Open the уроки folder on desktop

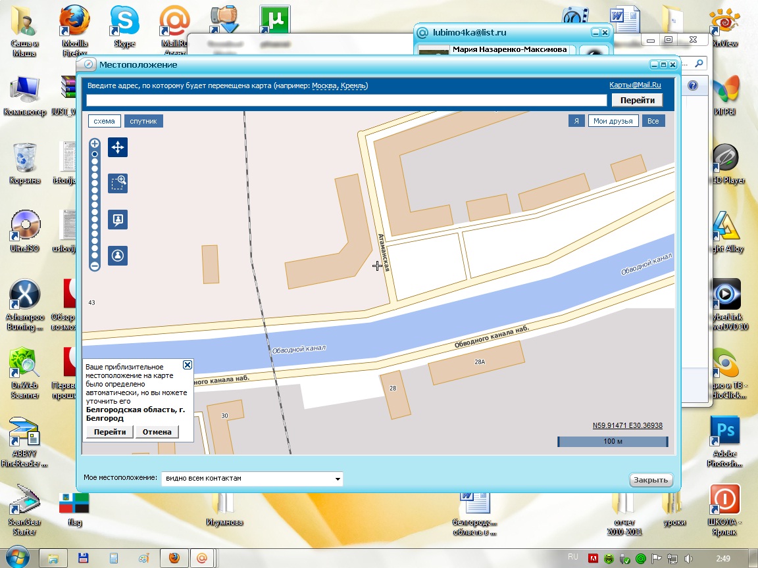(674, 509)
